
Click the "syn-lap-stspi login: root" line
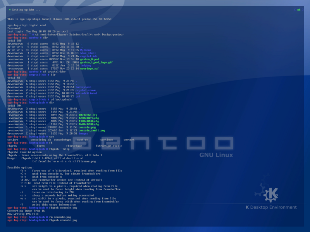pyautogui.click(x=27, y=25)
